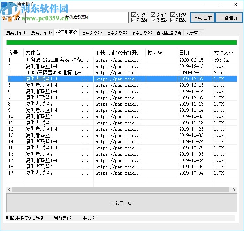Select row 16 复仇者联盟4
244x231 pixels.
pyautogui.click(x=122, y=154)
